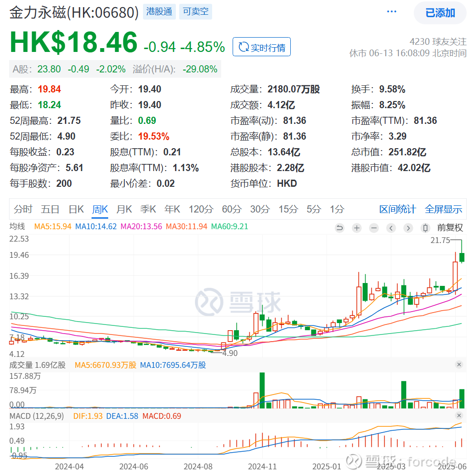Image resolution: width=470 pixels, height=476 pixels.
Task: Click the chart reset undo arrow icon
Action: click(340, 228)
